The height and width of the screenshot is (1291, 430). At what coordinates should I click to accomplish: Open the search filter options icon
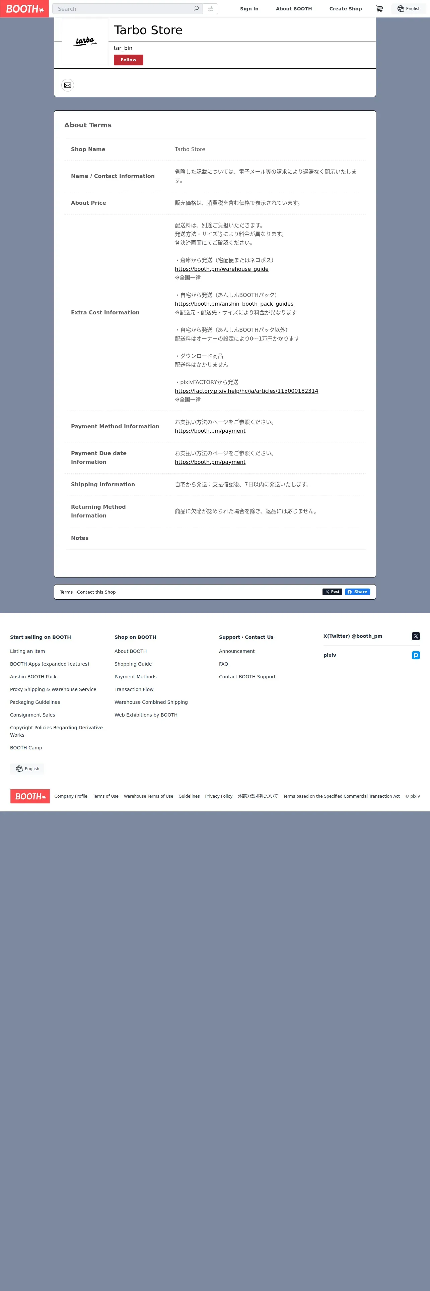[x=210, y=8]
